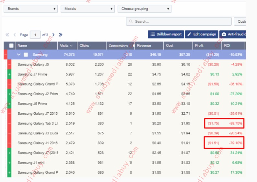
Task: Click red minus marker for Samsung Galaxy Grand P 5,378
Action: [9, 84]
